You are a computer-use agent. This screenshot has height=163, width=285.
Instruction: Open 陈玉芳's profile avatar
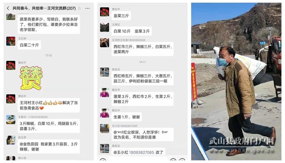(x=11, y=140)
